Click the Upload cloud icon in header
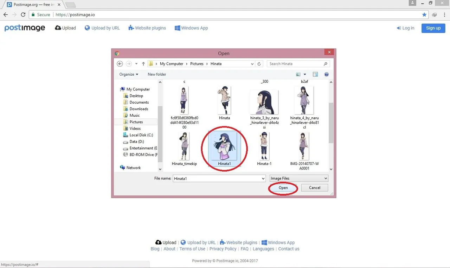Screen dimensions: 450x268 58,28
